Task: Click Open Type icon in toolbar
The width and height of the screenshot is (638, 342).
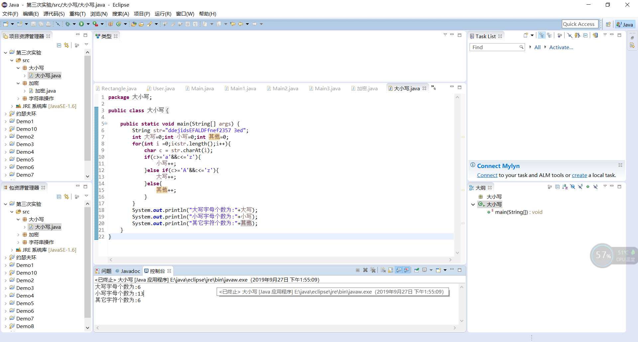Action: tap(134, 24)
